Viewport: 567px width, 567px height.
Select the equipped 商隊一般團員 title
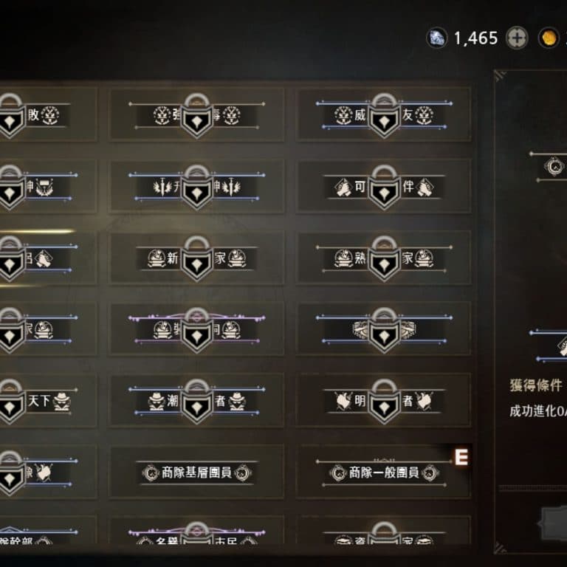[x=383, y=472]
